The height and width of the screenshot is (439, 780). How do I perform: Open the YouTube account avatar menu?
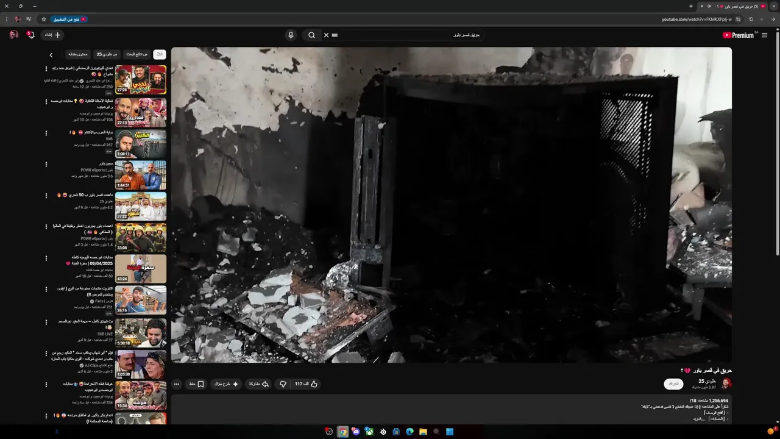click(13, 35)
